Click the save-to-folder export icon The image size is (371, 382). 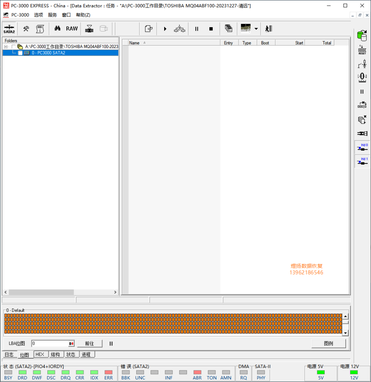coord(149,29)
